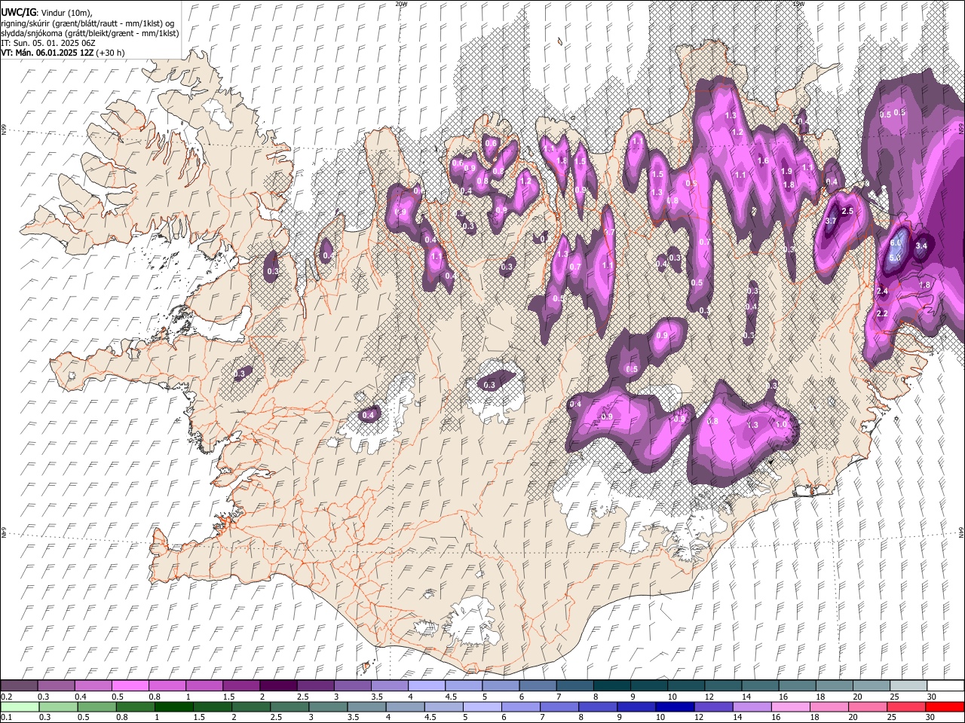The height and width of the screenshot is (723, 965).
Task: Select the 1.0 precipitation value label
Action: coord(782,424)
